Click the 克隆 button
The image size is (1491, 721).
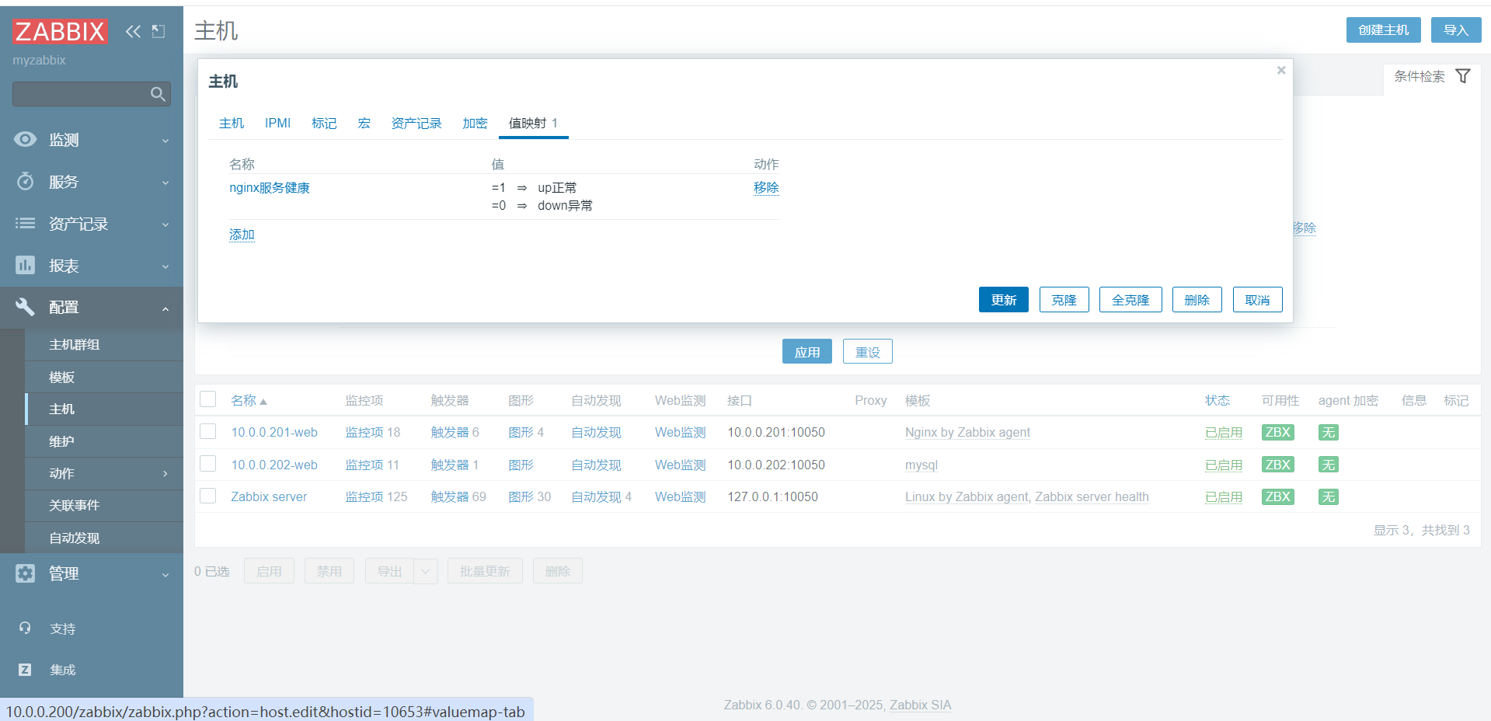point(1064,300)
